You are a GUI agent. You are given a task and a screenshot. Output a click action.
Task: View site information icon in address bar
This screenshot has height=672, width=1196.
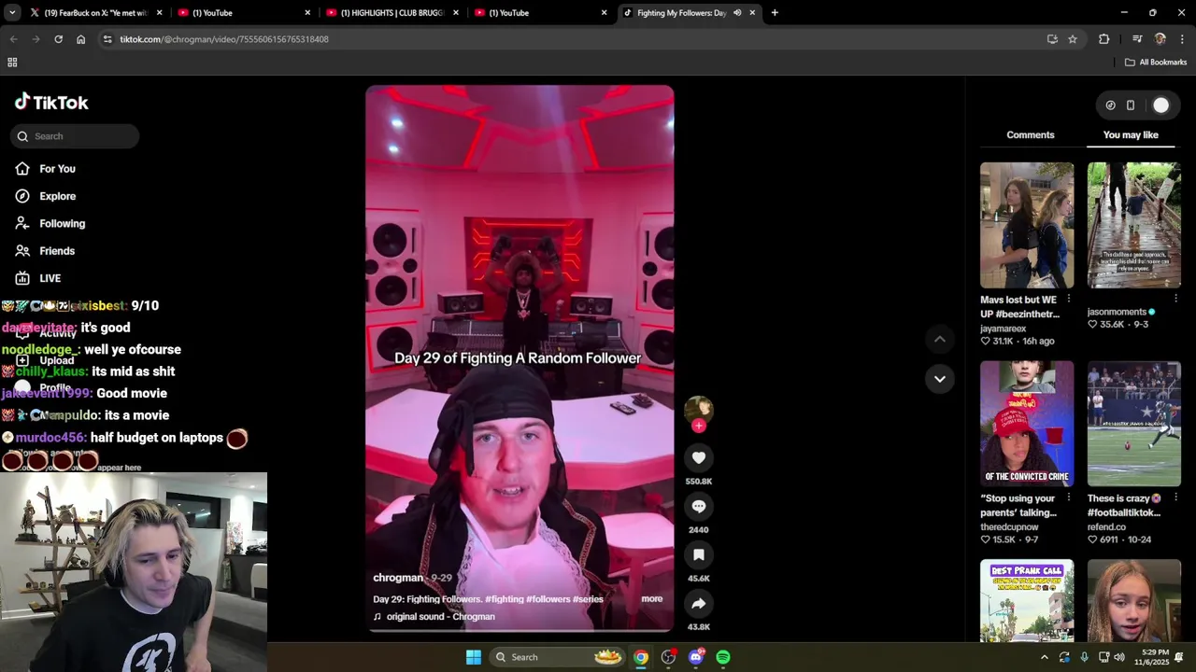(107, 39)
